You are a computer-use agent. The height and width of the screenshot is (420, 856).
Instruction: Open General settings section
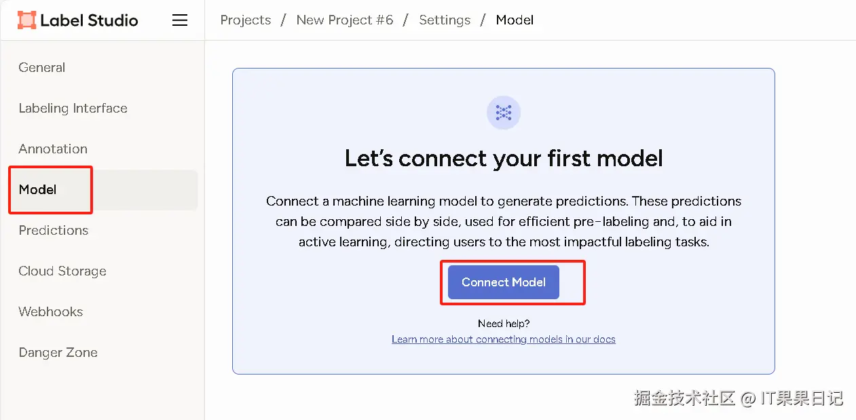42,68
